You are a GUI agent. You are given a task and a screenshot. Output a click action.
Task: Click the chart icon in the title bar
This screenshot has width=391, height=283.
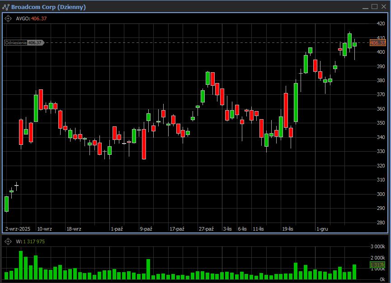click(6, 7)
